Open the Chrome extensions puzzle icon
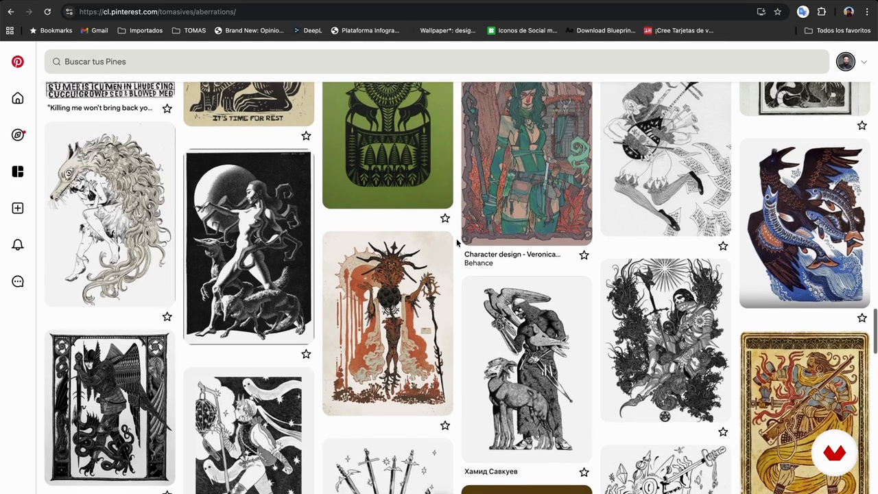The width and height of the screenshot is (878, 494). tap(821, 12)
